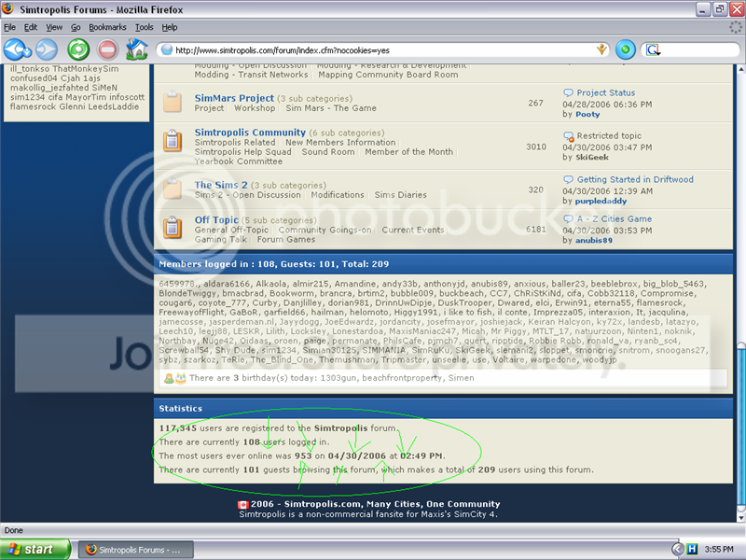Click the green Go button beside the address bar
Screen dimensions: 746x560
pos(625,49)
